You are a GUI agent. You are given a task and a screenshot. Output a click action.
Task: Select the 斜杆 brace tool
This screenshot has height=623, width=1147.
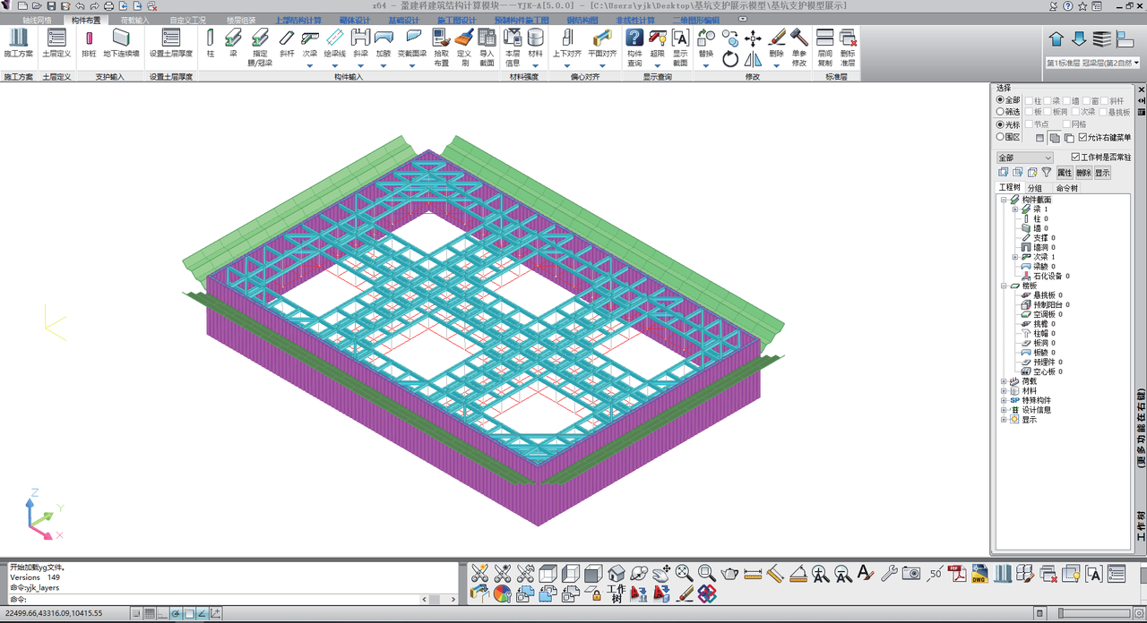[287, 43]
